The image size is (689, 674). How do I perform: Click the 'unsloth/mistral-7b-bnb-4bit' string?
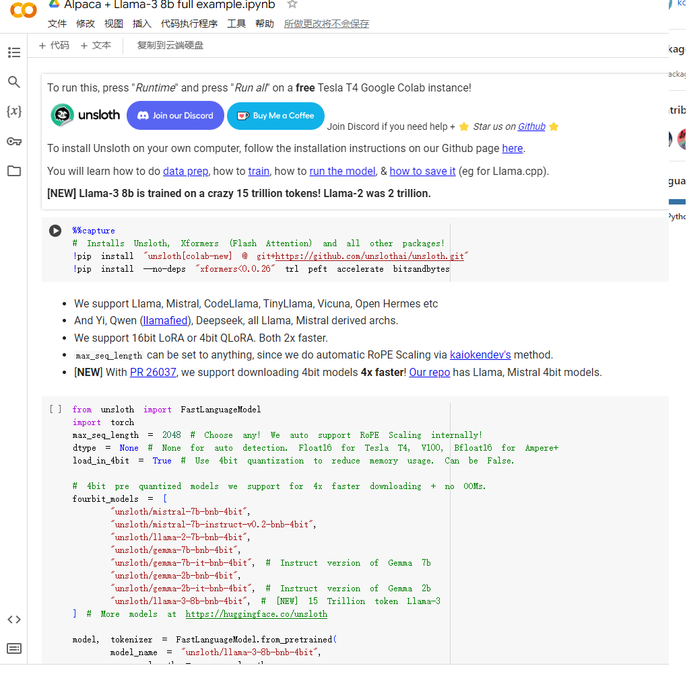pos(180,512)
